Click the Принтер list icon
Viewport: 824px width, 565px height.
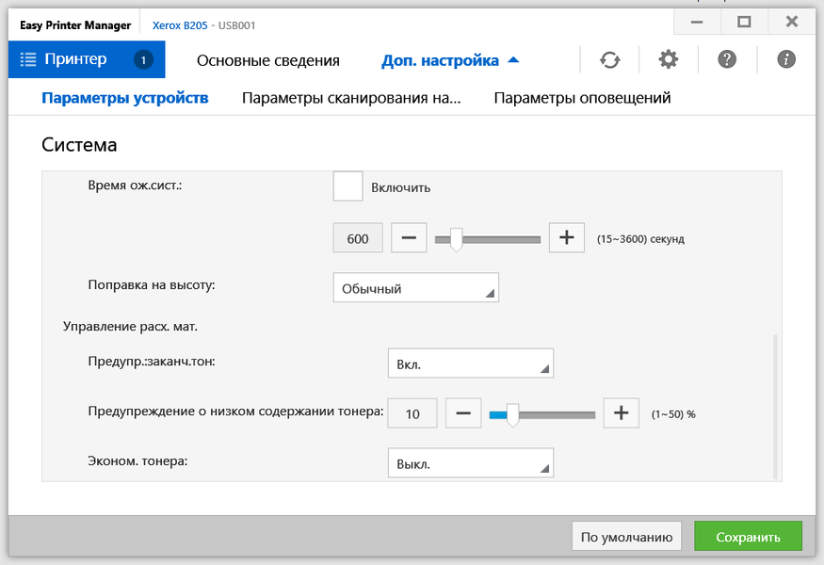pyautogui.click(x=27, y=60)
